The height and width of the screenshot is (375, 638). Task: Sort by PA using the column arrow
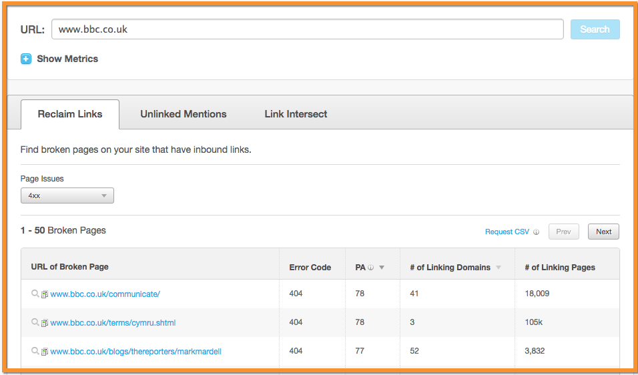click(382, 268)
